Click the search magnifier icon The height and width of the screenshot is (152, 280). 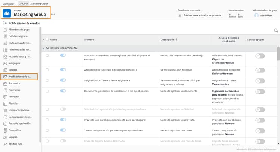pos(276,31)
